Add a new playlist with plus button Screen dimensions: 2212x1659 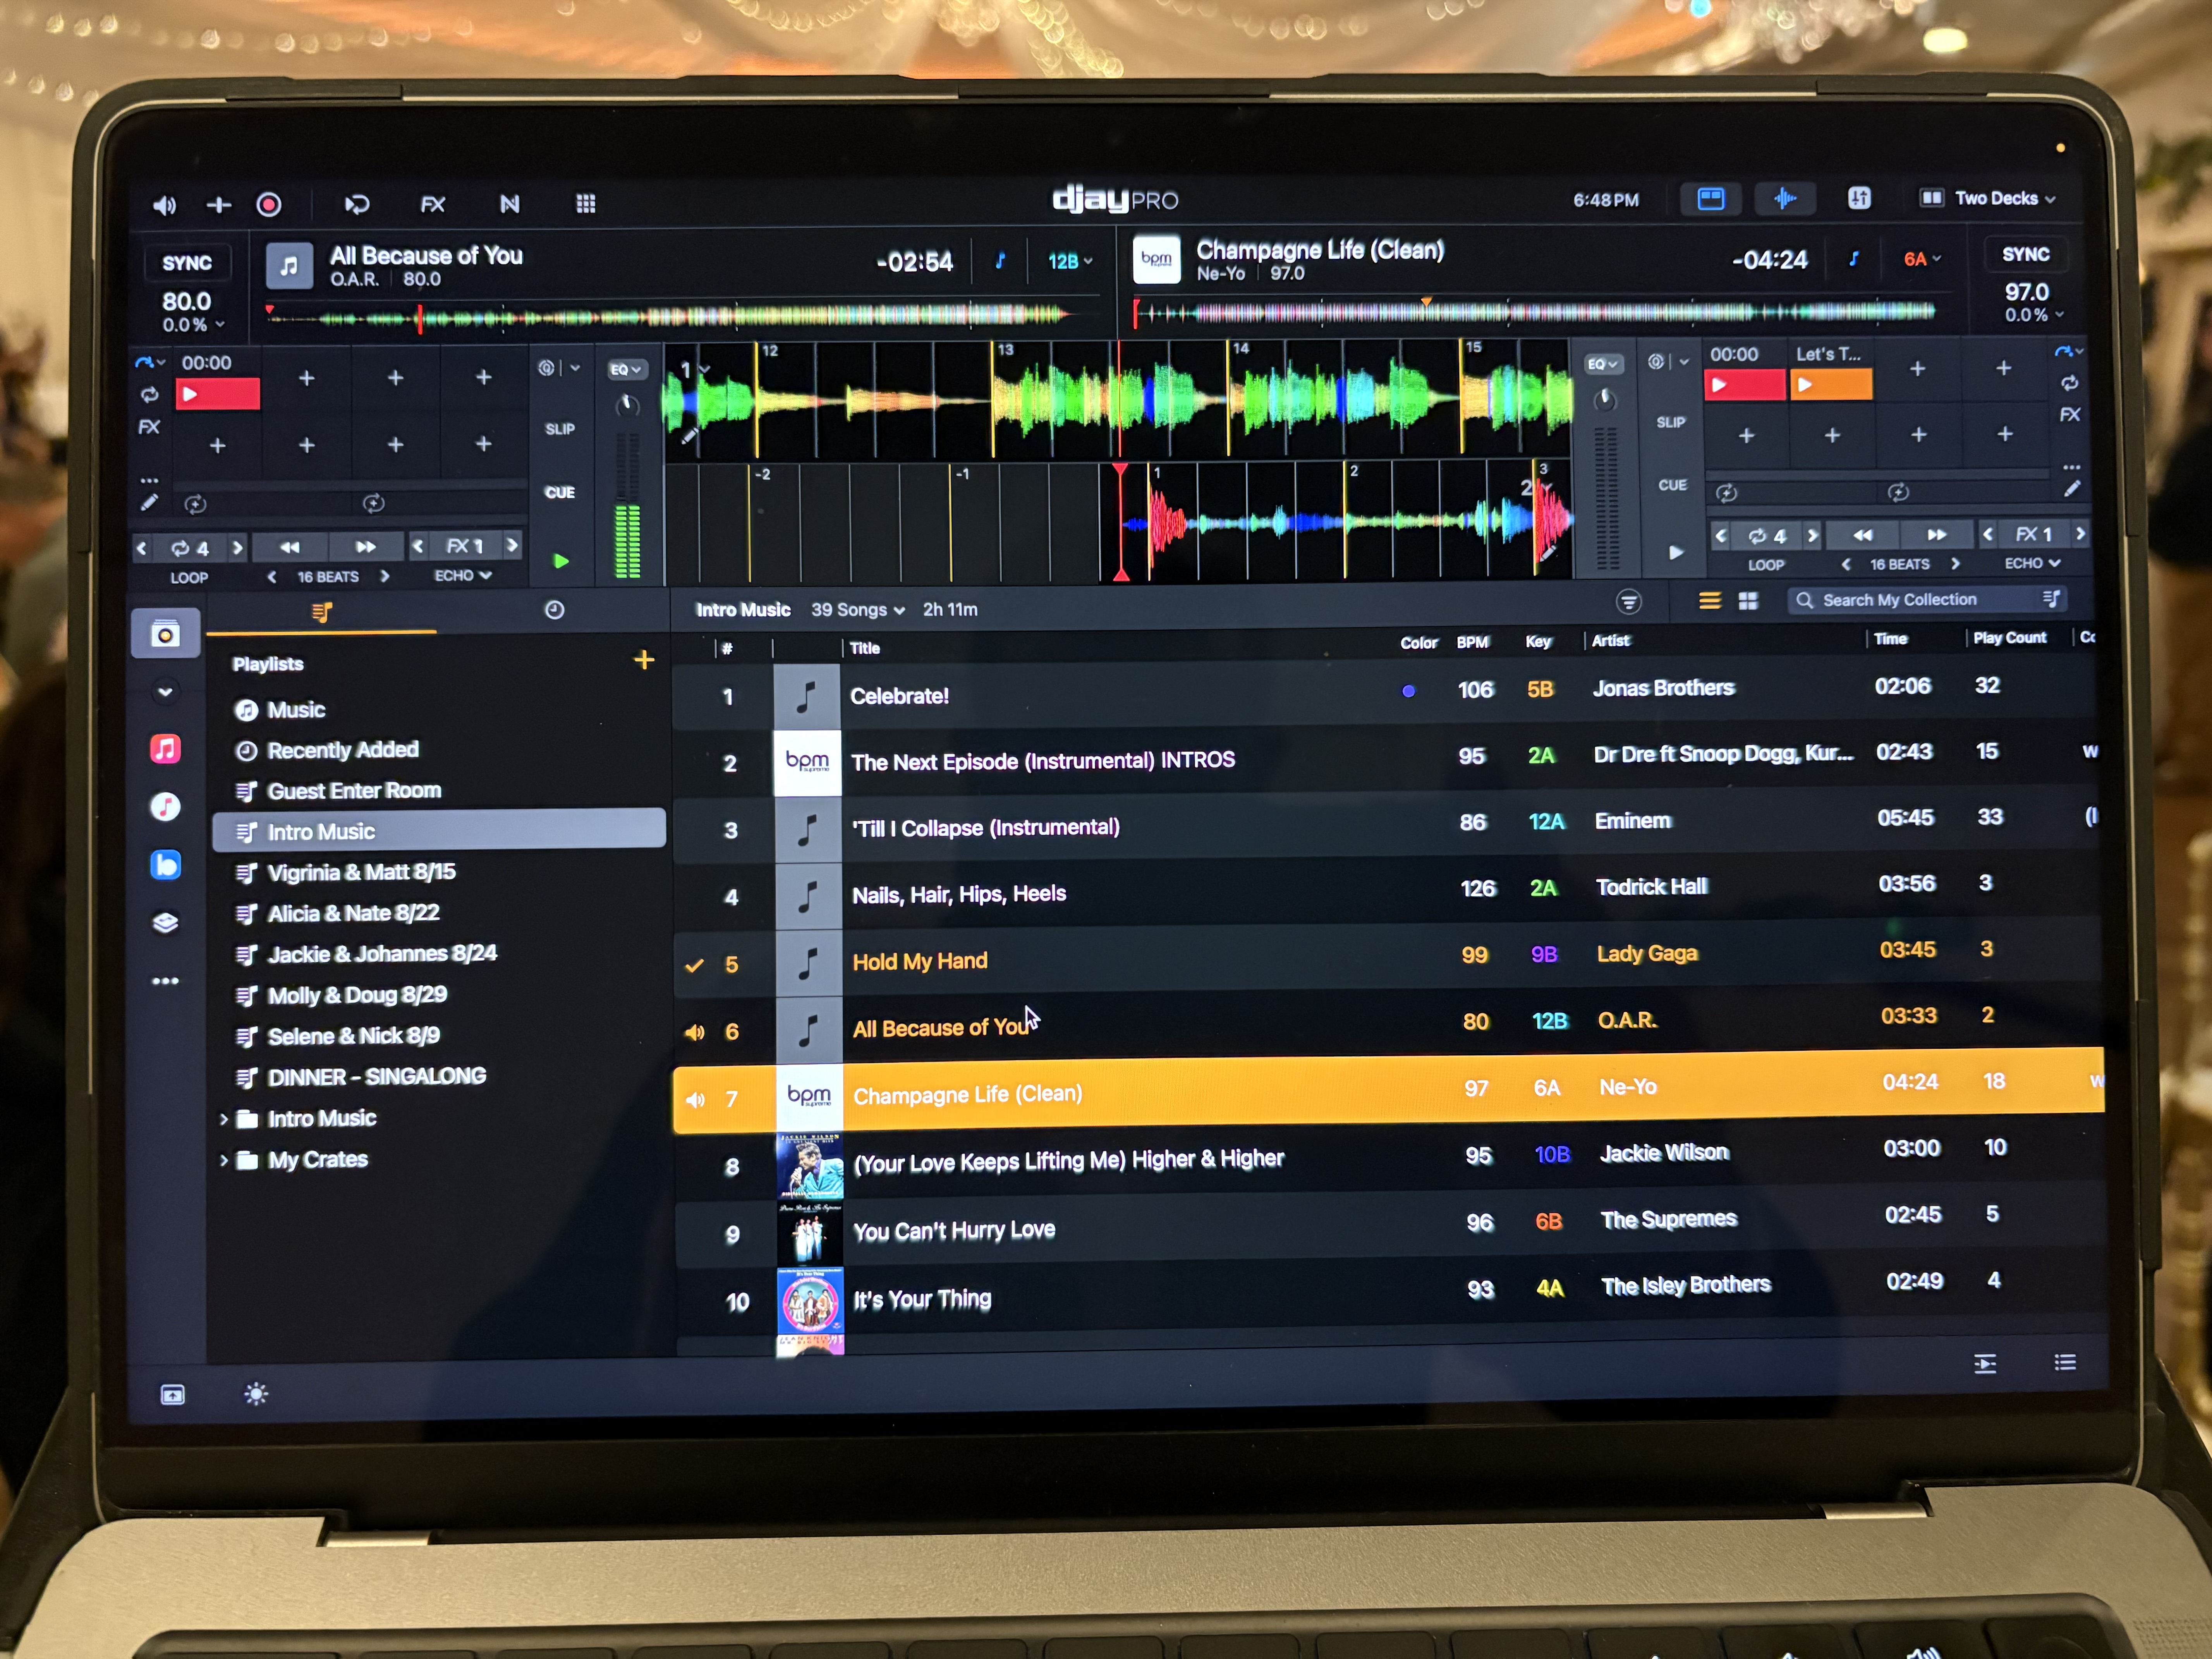pos(644,660)
